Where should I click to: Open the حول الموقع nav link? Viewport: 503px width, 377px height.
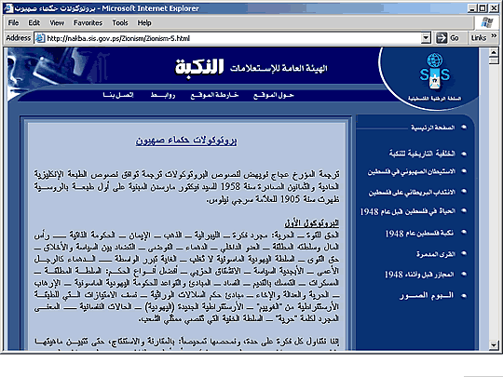point(273,95)
